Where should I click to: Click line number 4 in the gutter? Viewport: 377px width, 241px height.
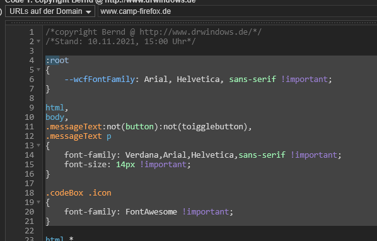(32, 61)
